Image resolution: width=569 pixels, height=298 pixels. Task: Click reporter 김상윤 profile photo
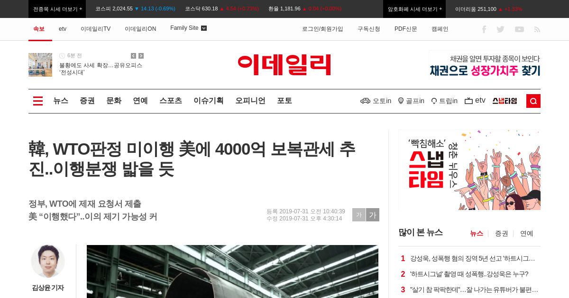48,261
